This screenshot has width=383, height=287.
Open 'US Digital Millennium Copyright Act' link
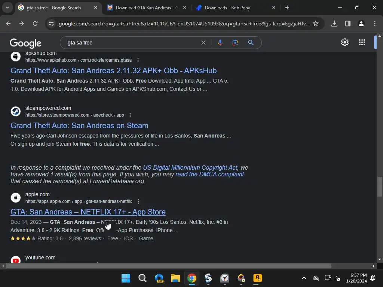pyautogui.click(x=190, y=168)
